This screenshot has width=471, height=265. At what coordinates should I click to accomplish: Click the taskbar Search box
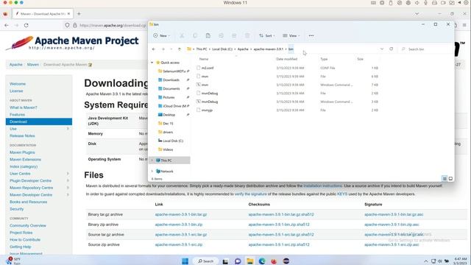click(206, 261)
